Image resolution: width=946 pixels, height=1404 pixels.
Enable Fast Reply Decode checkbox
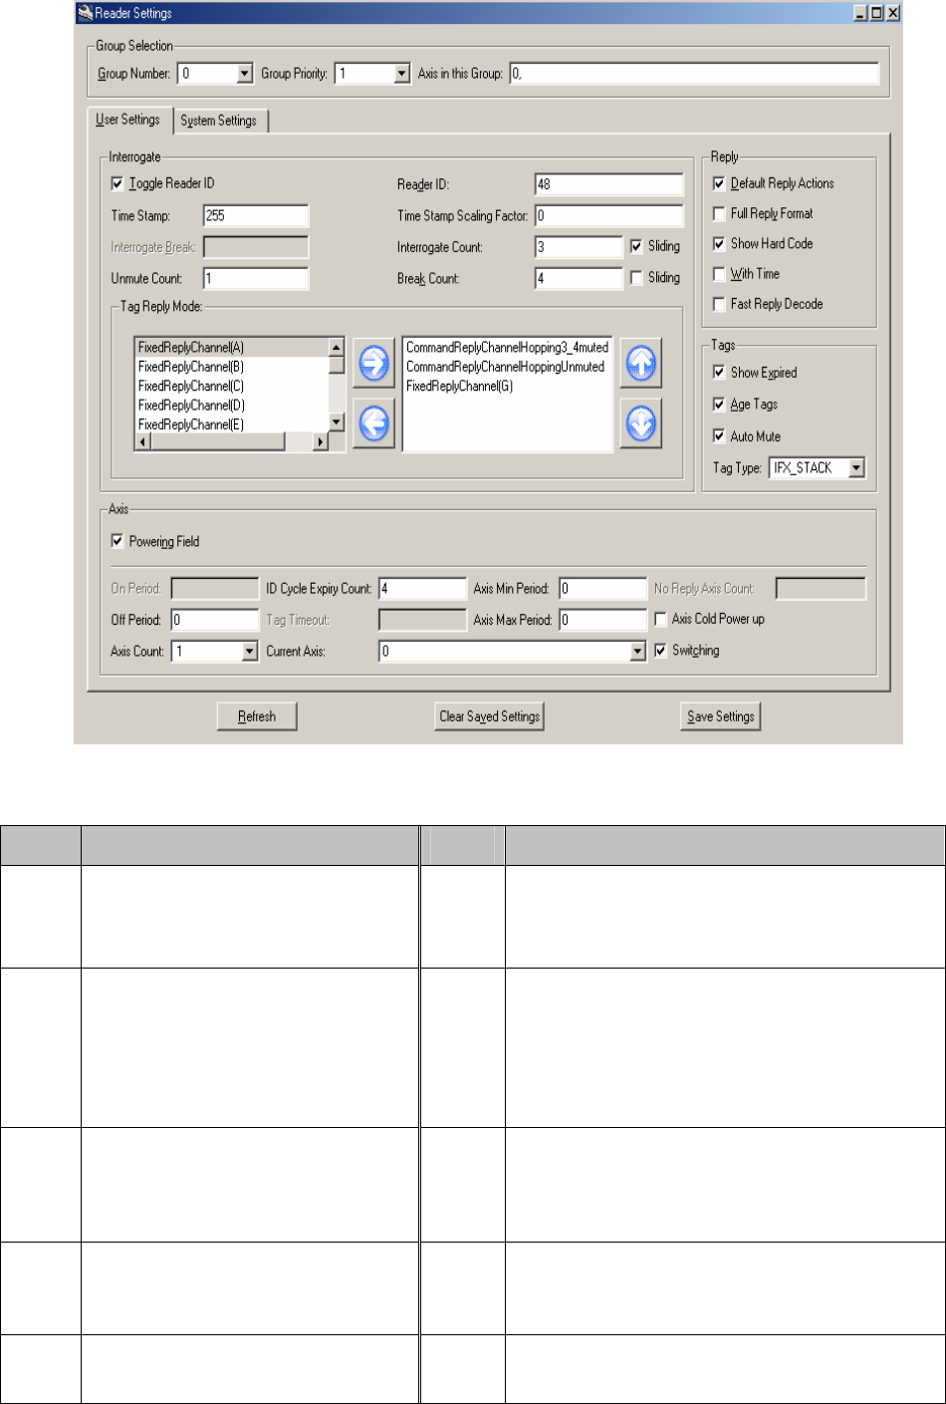(719, 304)
